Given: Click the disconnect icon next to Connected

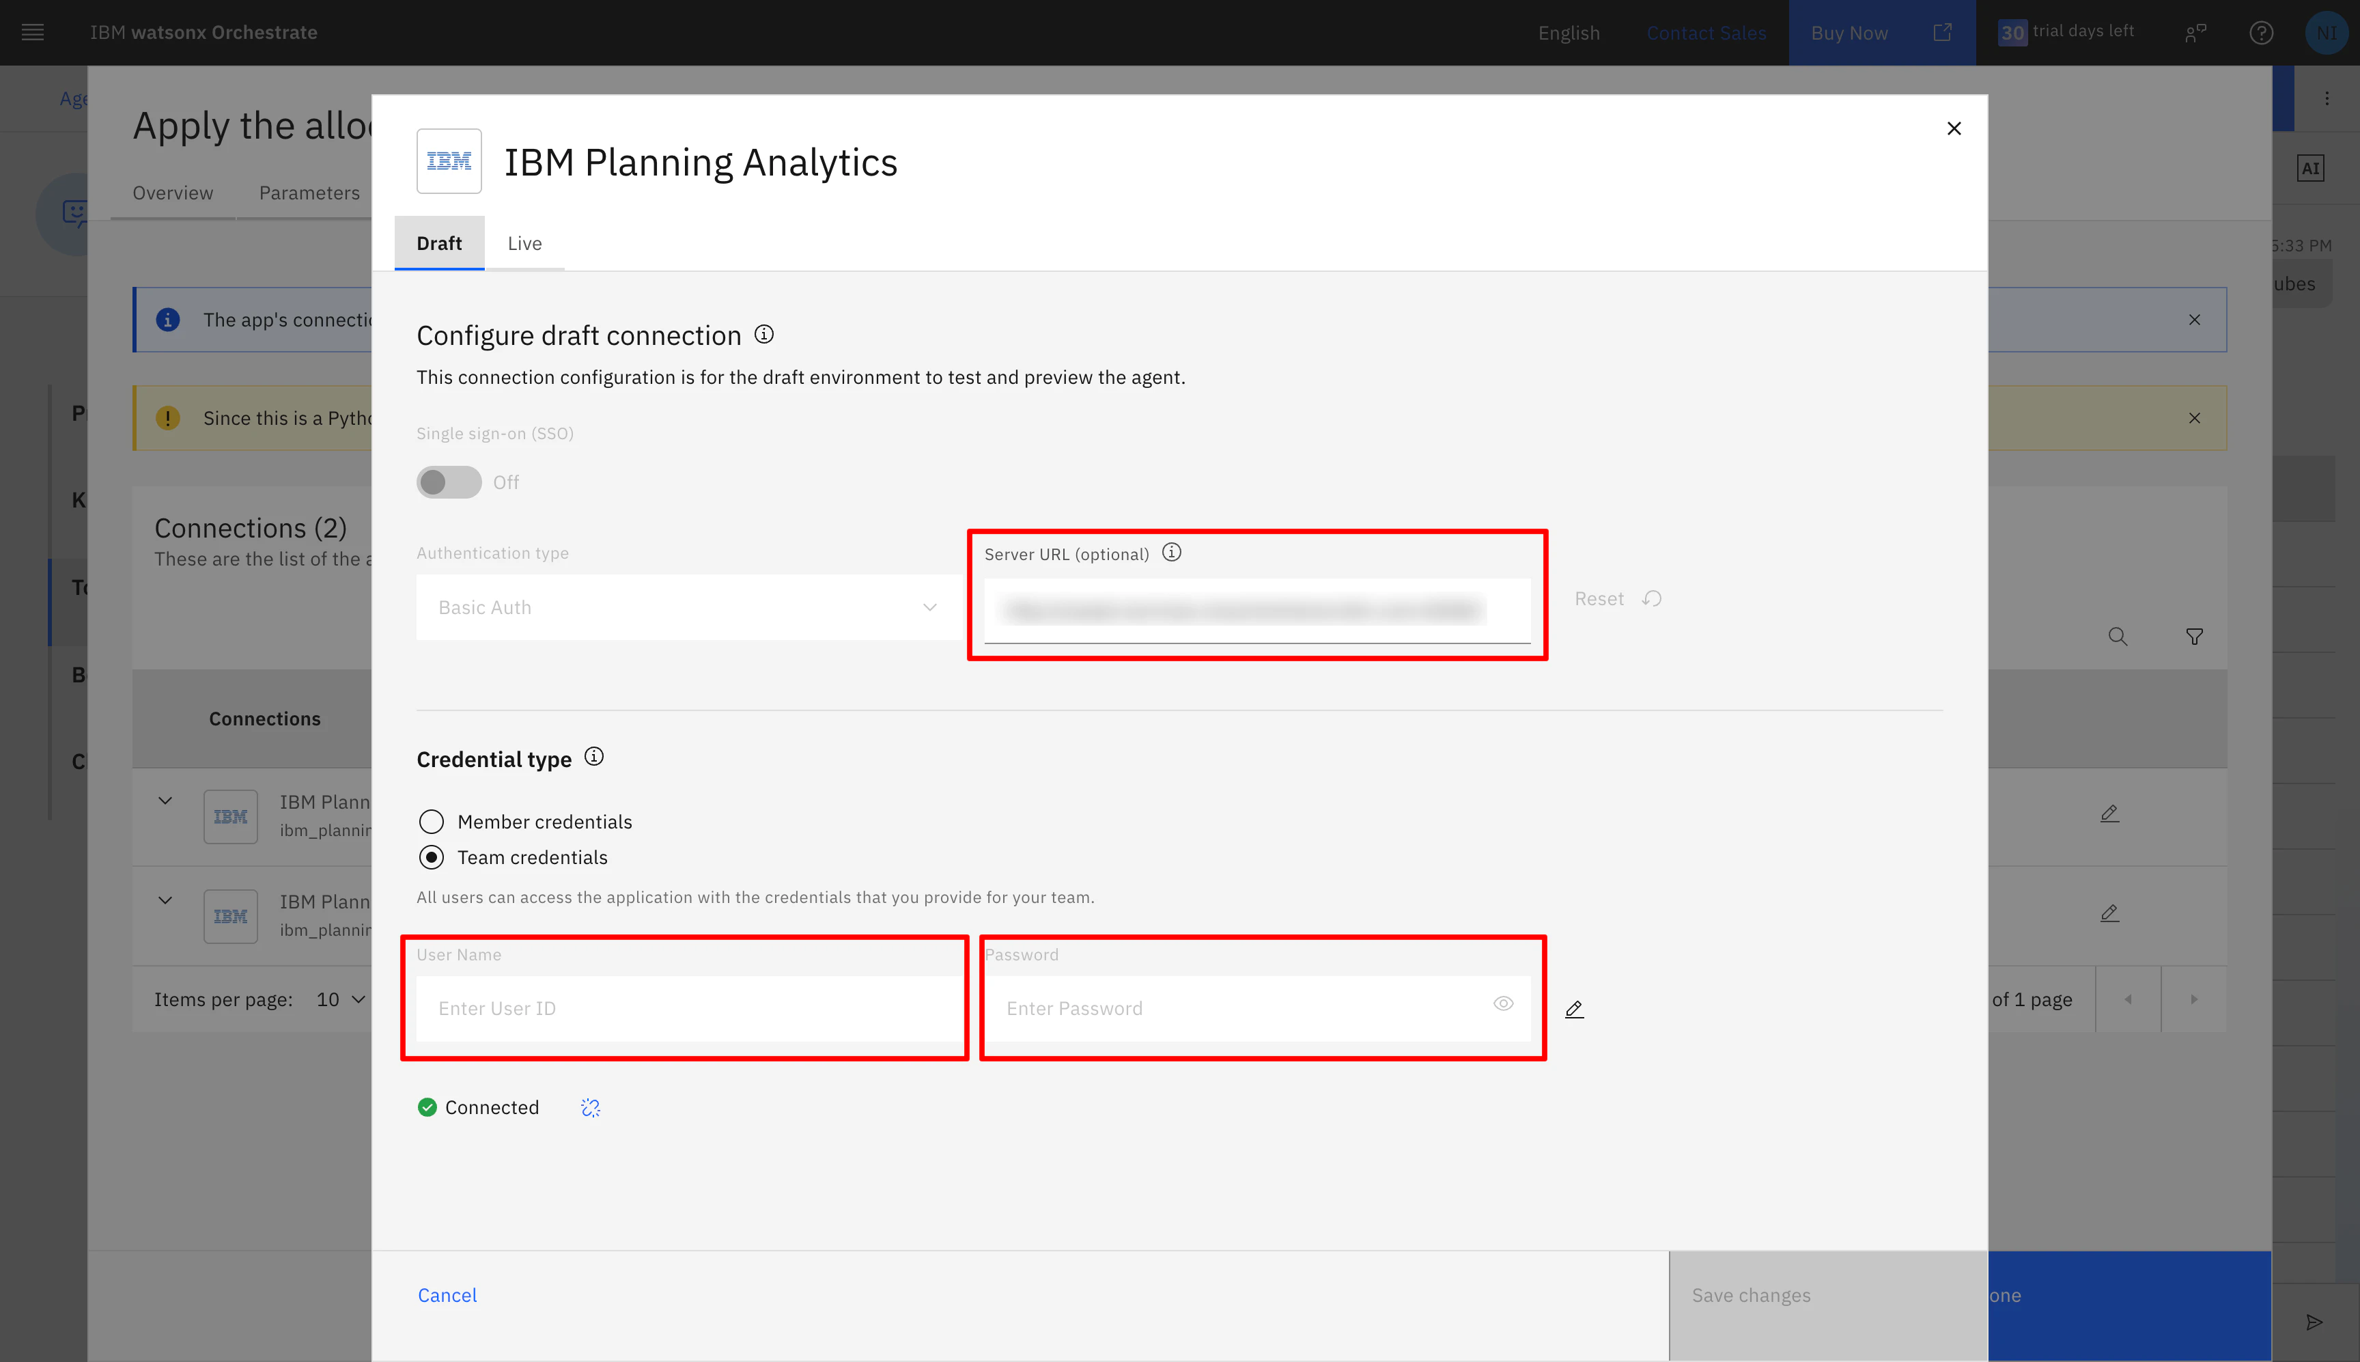Looking at the screenshot, I should coord(590,1107).
